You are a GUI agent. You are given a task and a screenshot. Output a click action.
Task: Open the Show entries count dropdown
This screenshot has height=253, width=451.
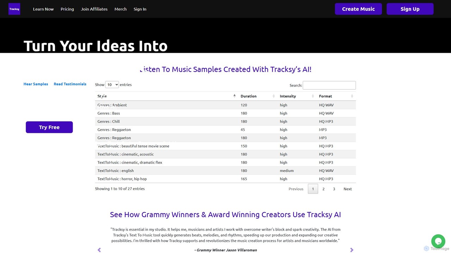tap(112, 85)
